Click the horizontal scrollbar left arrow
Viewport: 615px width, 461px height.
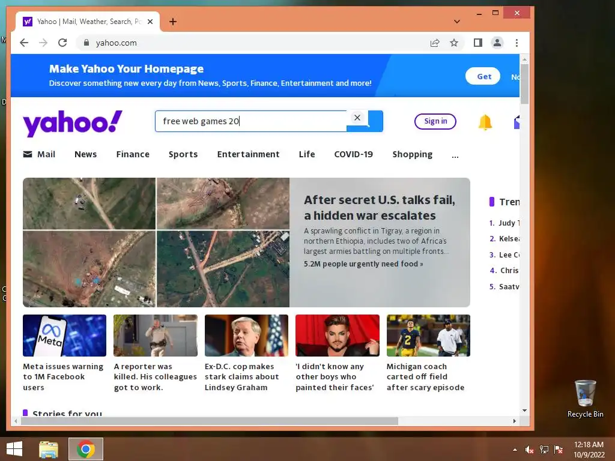[x=16, y=421]
